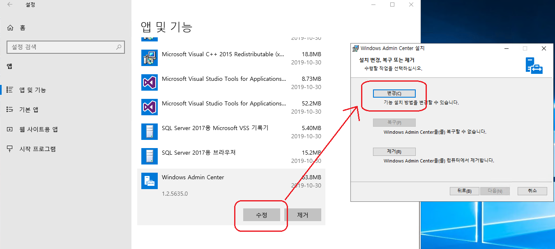Click Visual Studio Tools icon for 8.73MB entry
The width and height of the screenshot is (555, 249).
click(x=150, y=82)
